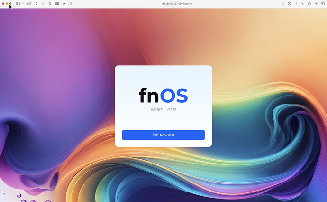Enter full screen with green button
This screenshot has width=327, height=202.
pos(10,3)
